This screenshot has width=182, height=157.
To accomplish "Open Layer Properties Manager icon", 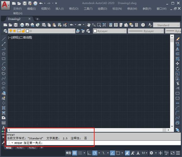I will pyautogui.click(x=5, y=31).
